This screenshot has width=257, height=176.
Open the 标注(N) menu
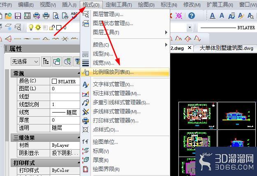coord(169,5)
